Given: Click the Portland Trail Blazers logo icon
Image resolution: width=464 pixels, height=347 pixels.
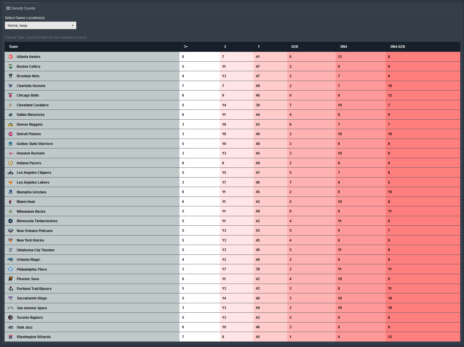Looking at the screenshot, I should [x=11, y=288].
